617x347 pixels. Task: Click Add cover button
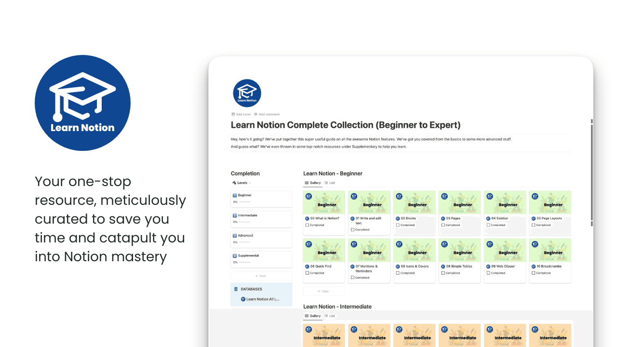(x=241, y=114)
